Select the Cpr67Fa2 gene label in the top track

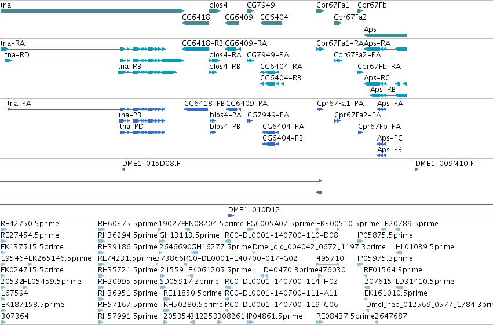click(x=350, y=17)
